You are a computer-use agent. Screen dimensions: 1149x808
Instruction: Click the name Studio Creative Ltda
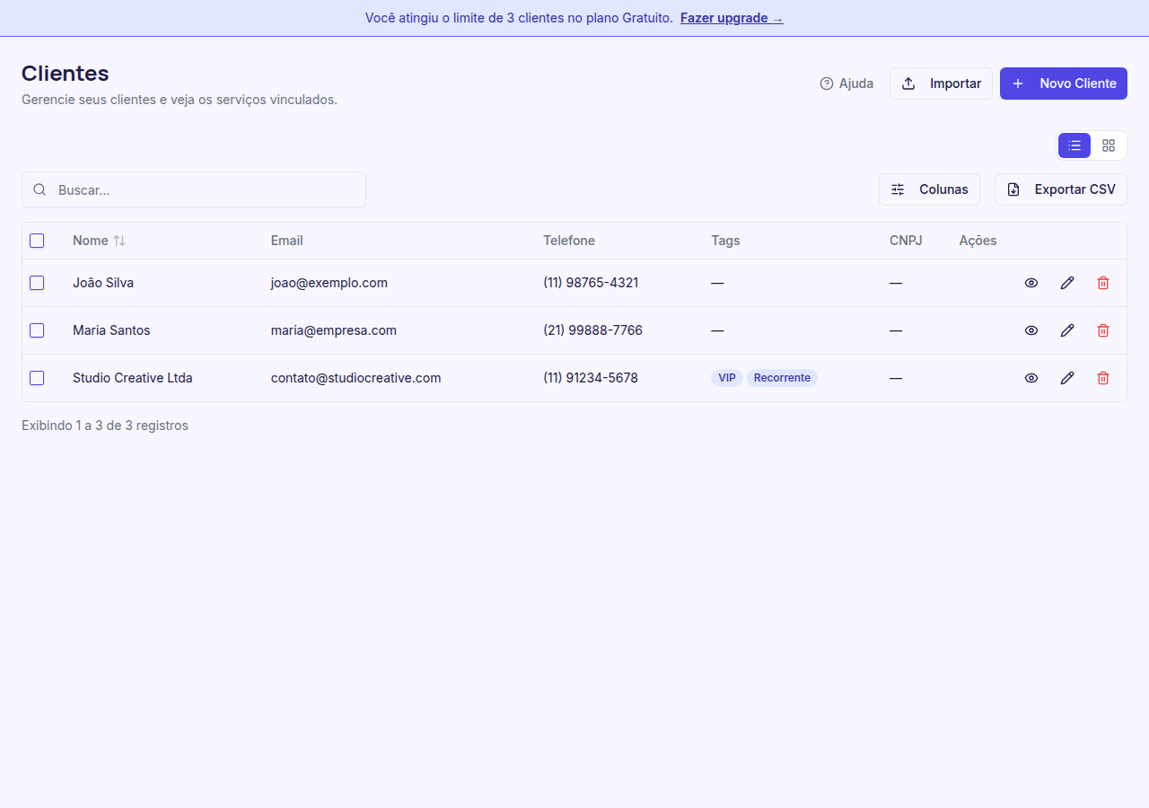133,378
